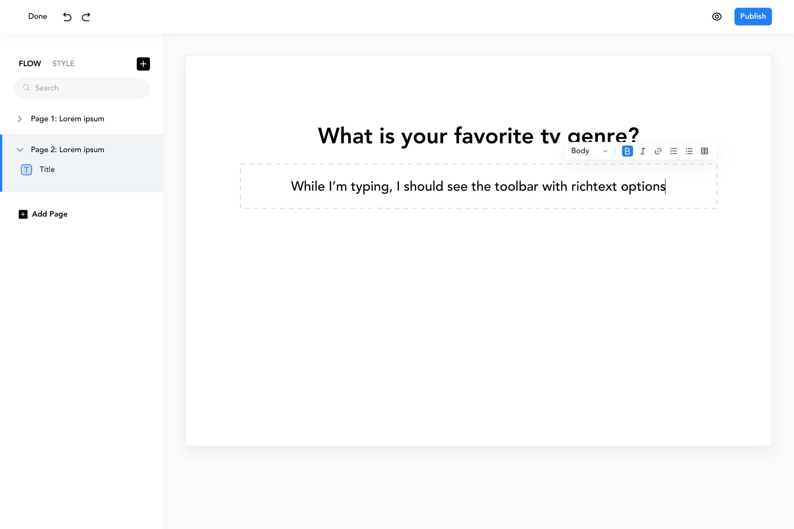Click the undo arrow icon

pos(67,17)
